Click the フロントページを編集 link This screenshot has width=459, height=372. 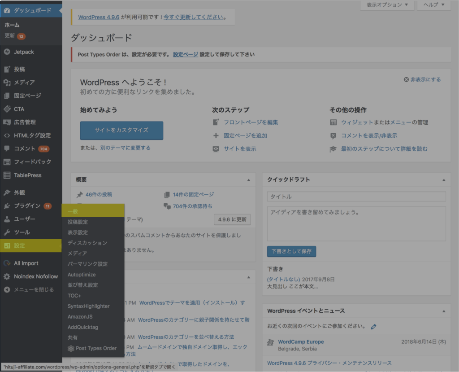point(251,122)
